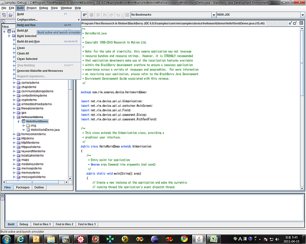Viewport: 306px width, 244px height.
Task: Click the braces toggle breakpoint toolbar icon
Action: pyautogui.click(x=85, y=15)
